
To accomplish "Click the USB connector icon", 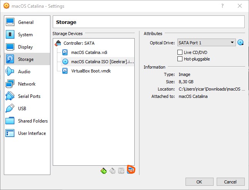I will [10, 108].
